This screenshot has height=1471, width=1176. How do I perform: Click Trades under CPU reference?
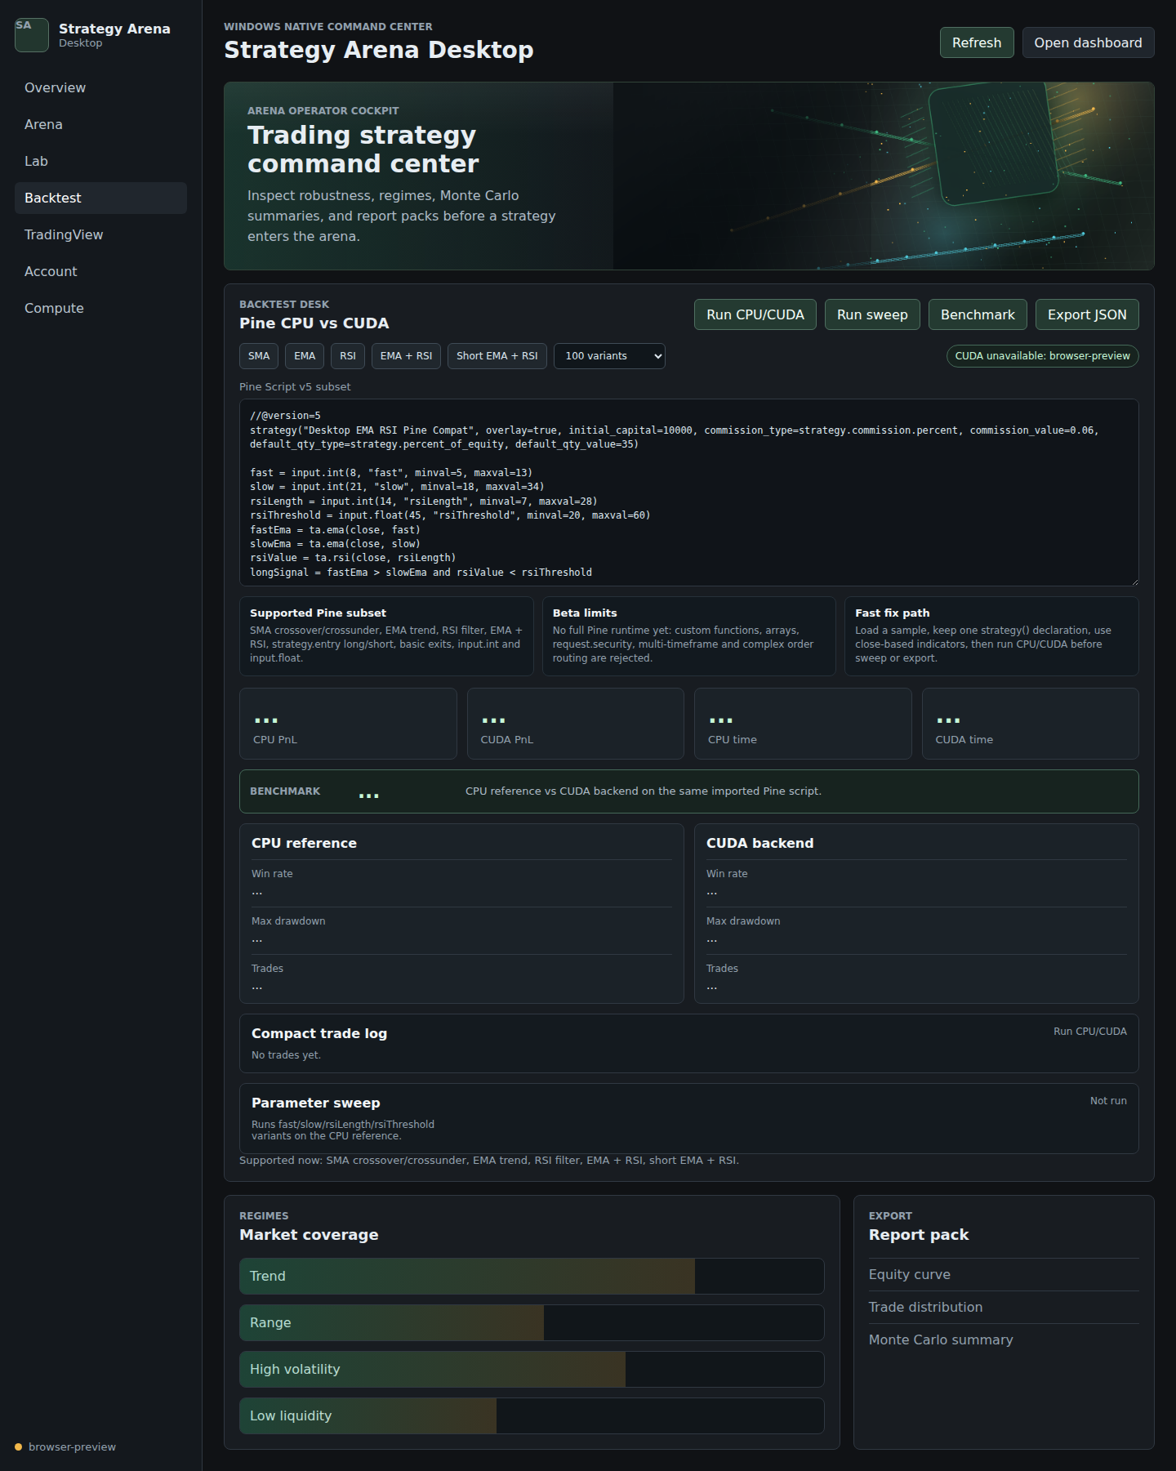point(267,969)
